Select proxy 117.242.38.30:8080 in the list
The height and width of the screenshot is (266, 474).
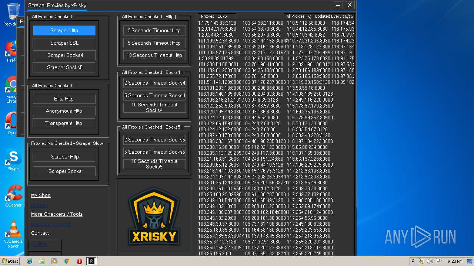(x=307, y=188)
